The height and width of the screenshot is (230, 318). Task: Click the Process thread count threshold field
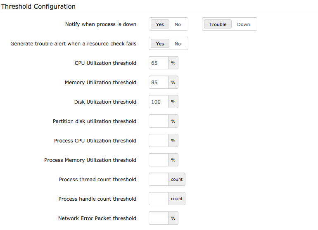click(x=159, y=180)
